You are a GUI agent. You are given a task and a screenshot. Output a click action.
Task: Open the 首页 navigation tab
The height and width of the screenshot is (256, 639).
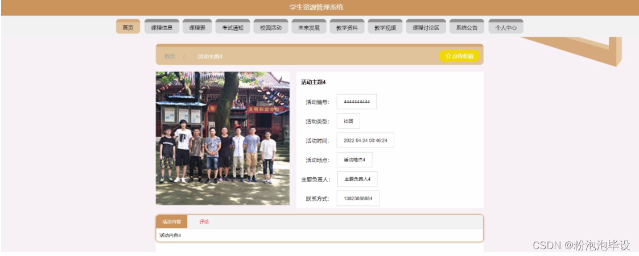coord(128,27)
